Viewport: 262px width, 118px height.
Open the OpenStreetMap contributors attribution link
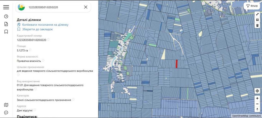[x=247, y=116]
